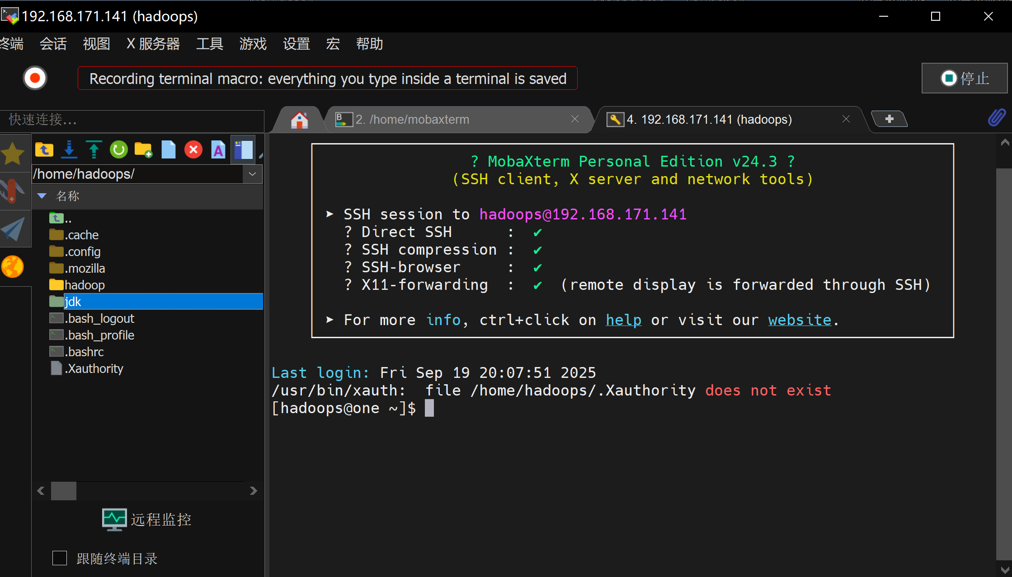Refresh the SFTP folder with green icon

click(x=119, y=150)
